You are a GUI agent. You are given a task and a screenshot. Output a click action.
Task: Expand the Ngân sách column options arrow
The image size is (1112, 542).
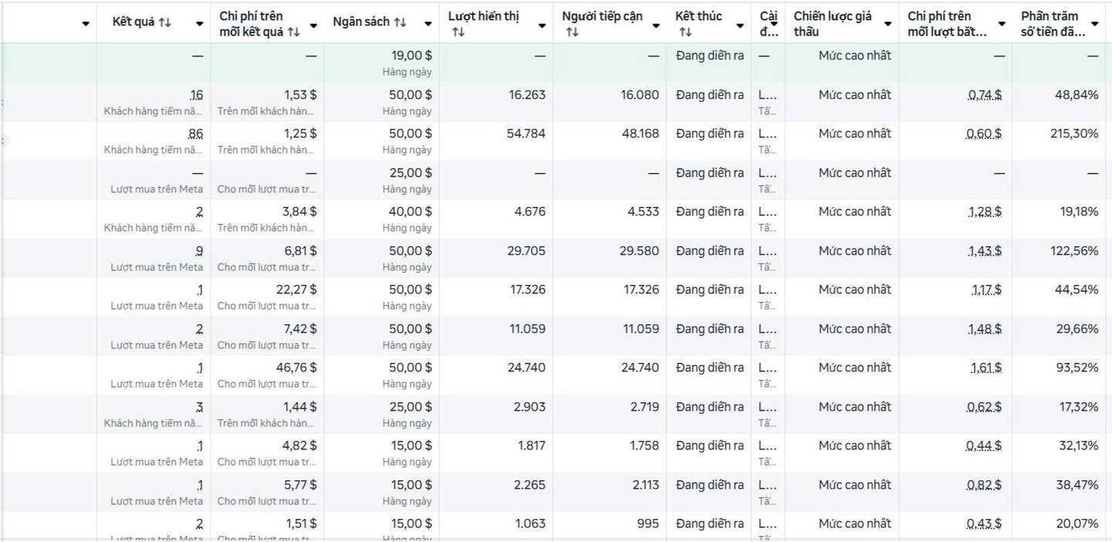(x=429, y=24)
